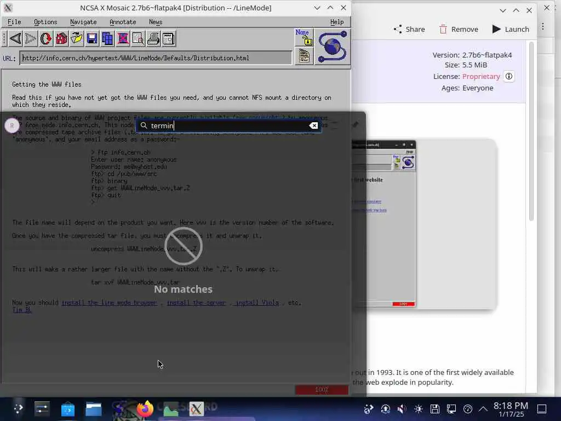Click the spinning globe Mosaic logo
The width and height of the screenshot is (561, 421).
(333, 47)
